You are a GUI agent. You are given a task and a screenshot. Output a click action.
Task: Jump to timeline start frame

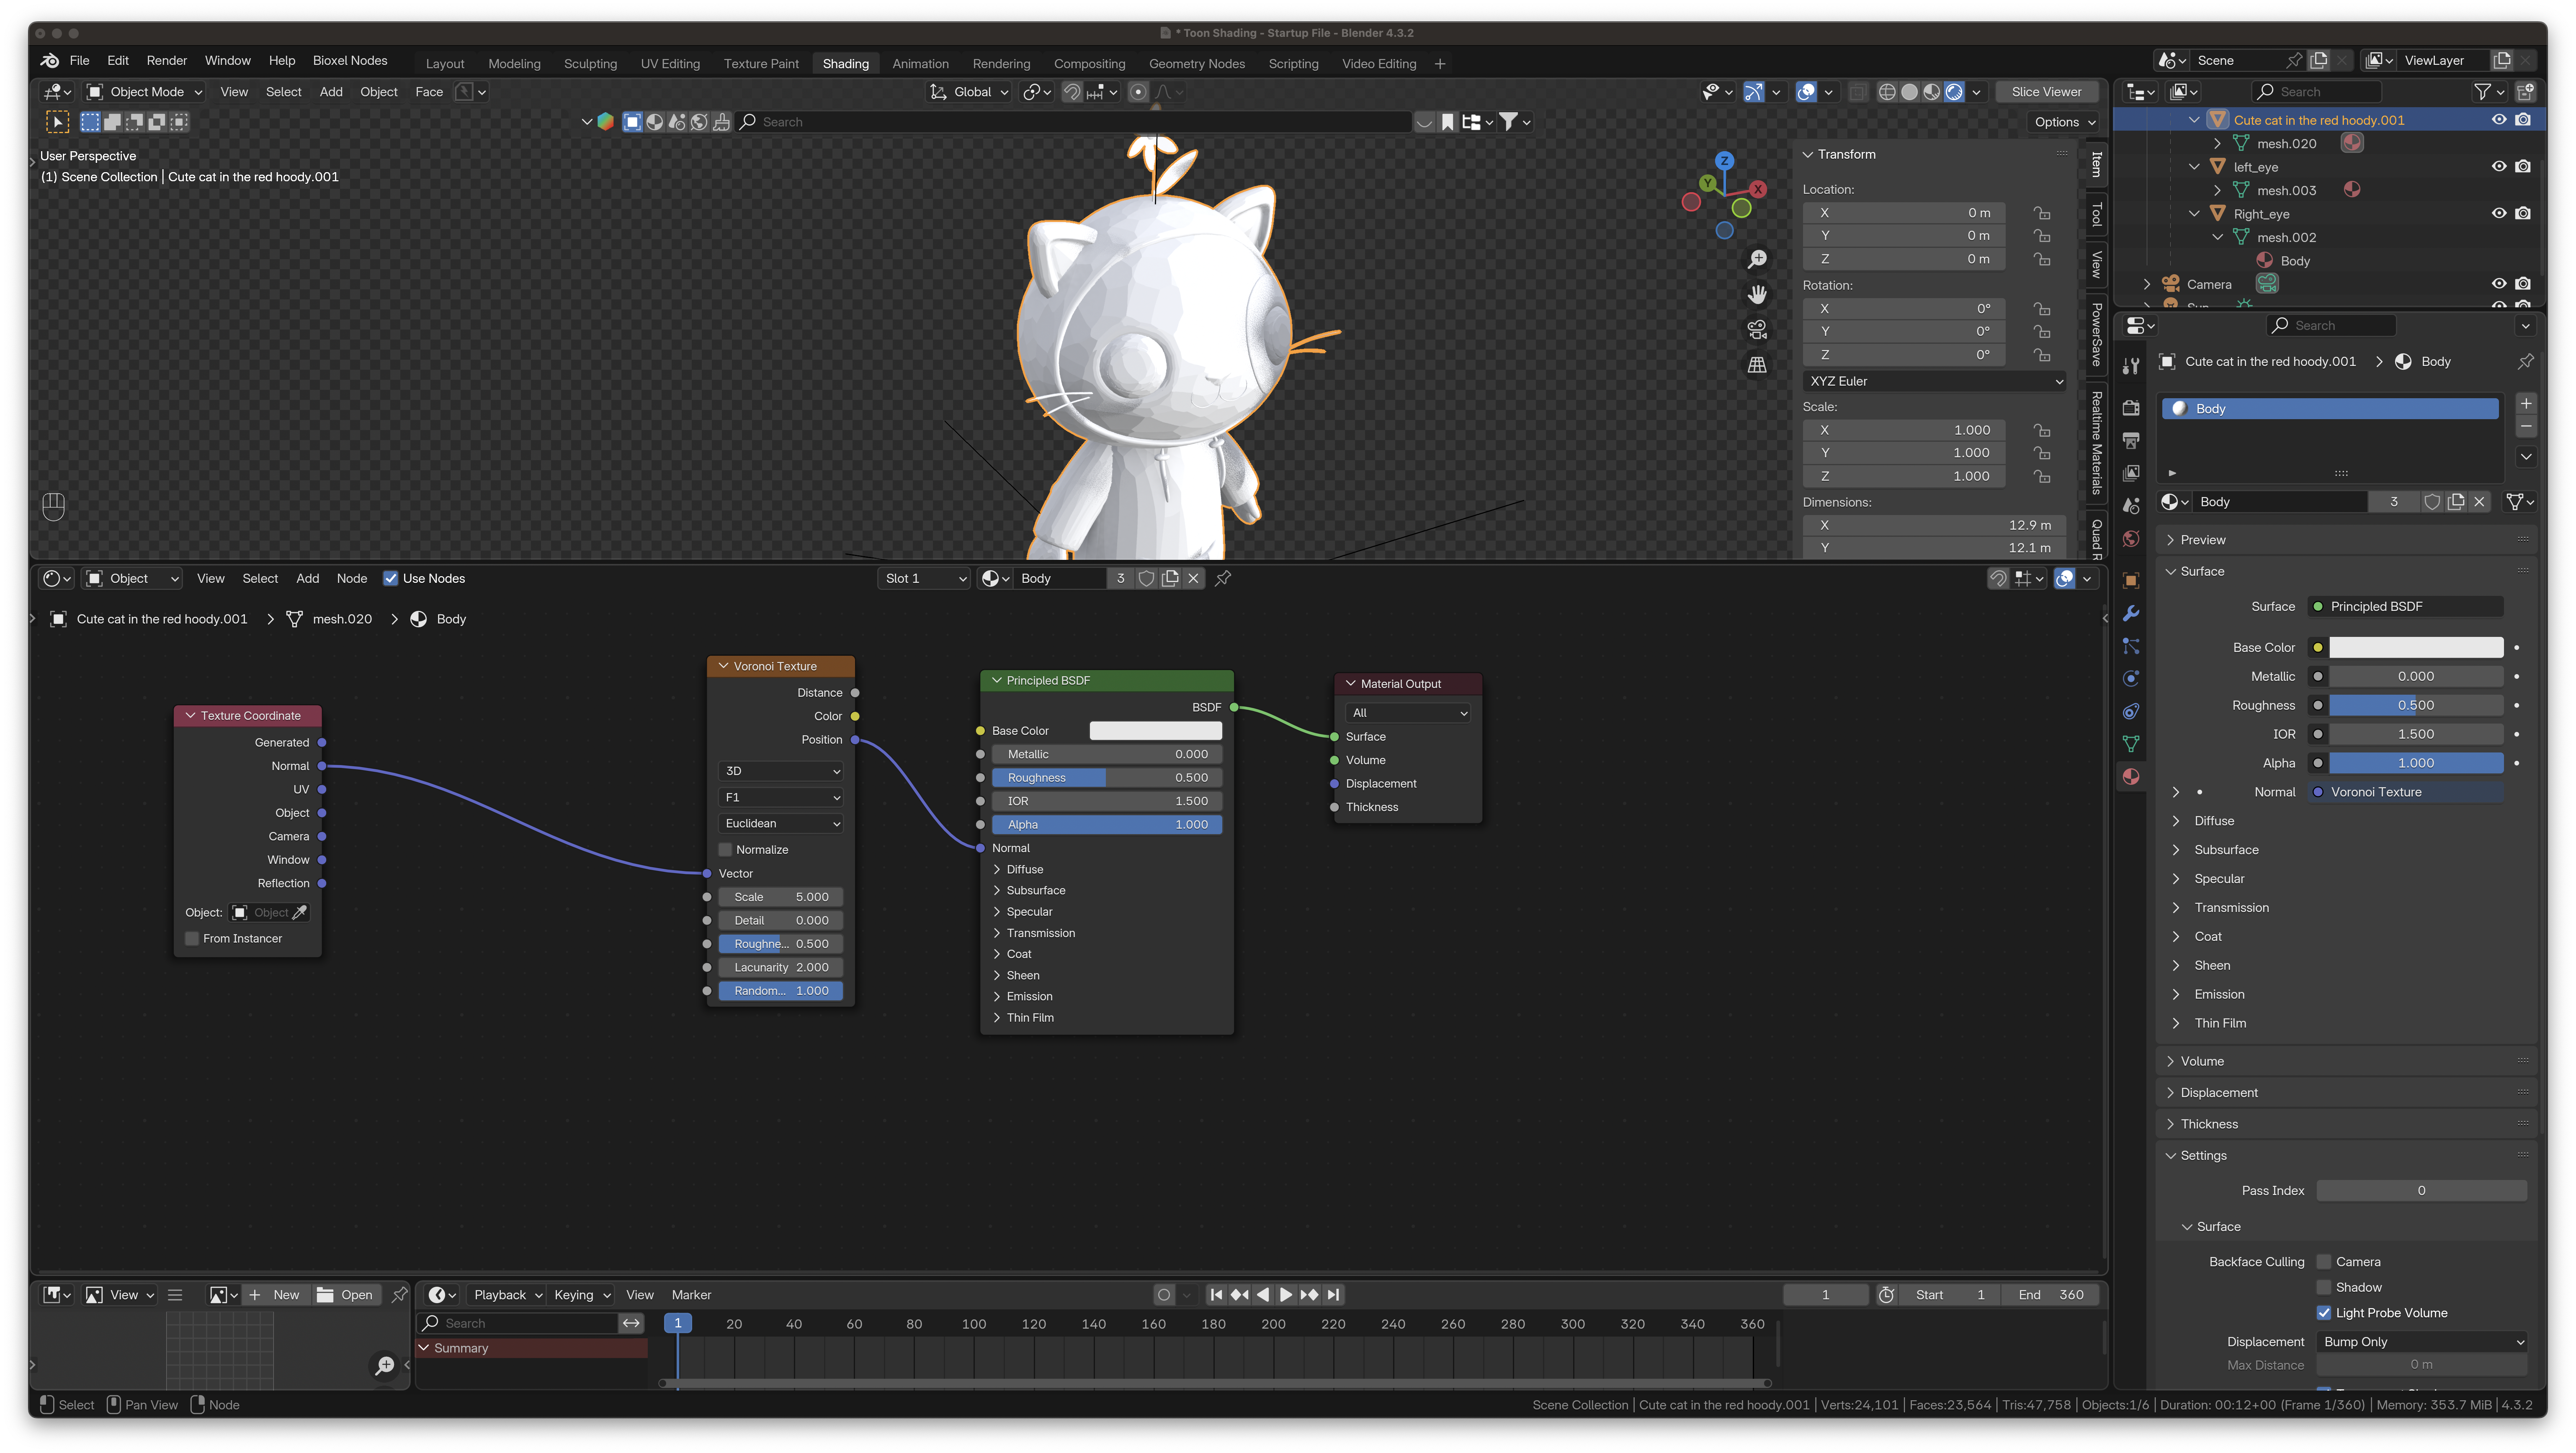click(x=1216, y=1295)
